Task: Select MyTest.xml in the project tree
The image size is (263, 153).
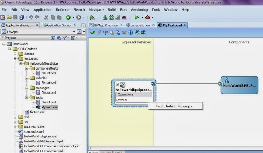Action: [x=49, y=107]
